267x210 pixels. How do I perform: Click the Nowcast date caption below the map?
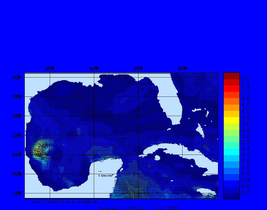coord(138,208)
